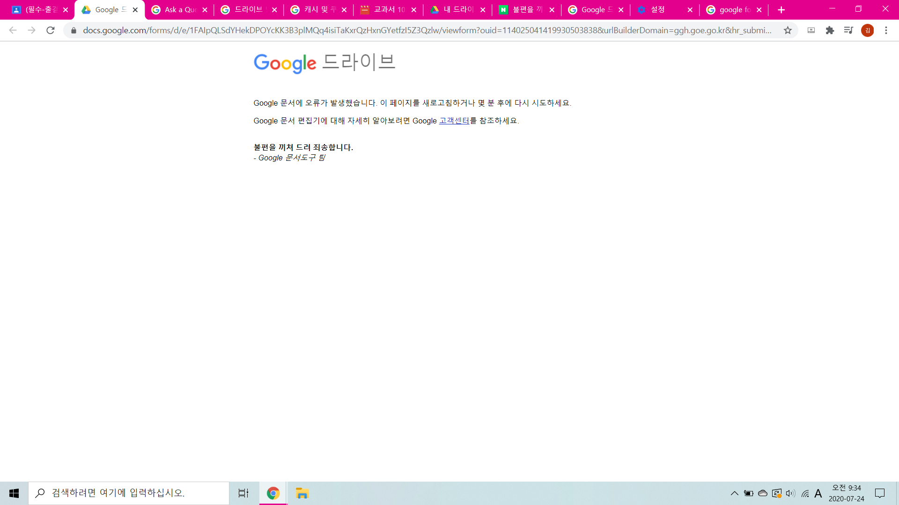Show hidden system tray icons
899x505 pixels.
[x=735, y=493]
